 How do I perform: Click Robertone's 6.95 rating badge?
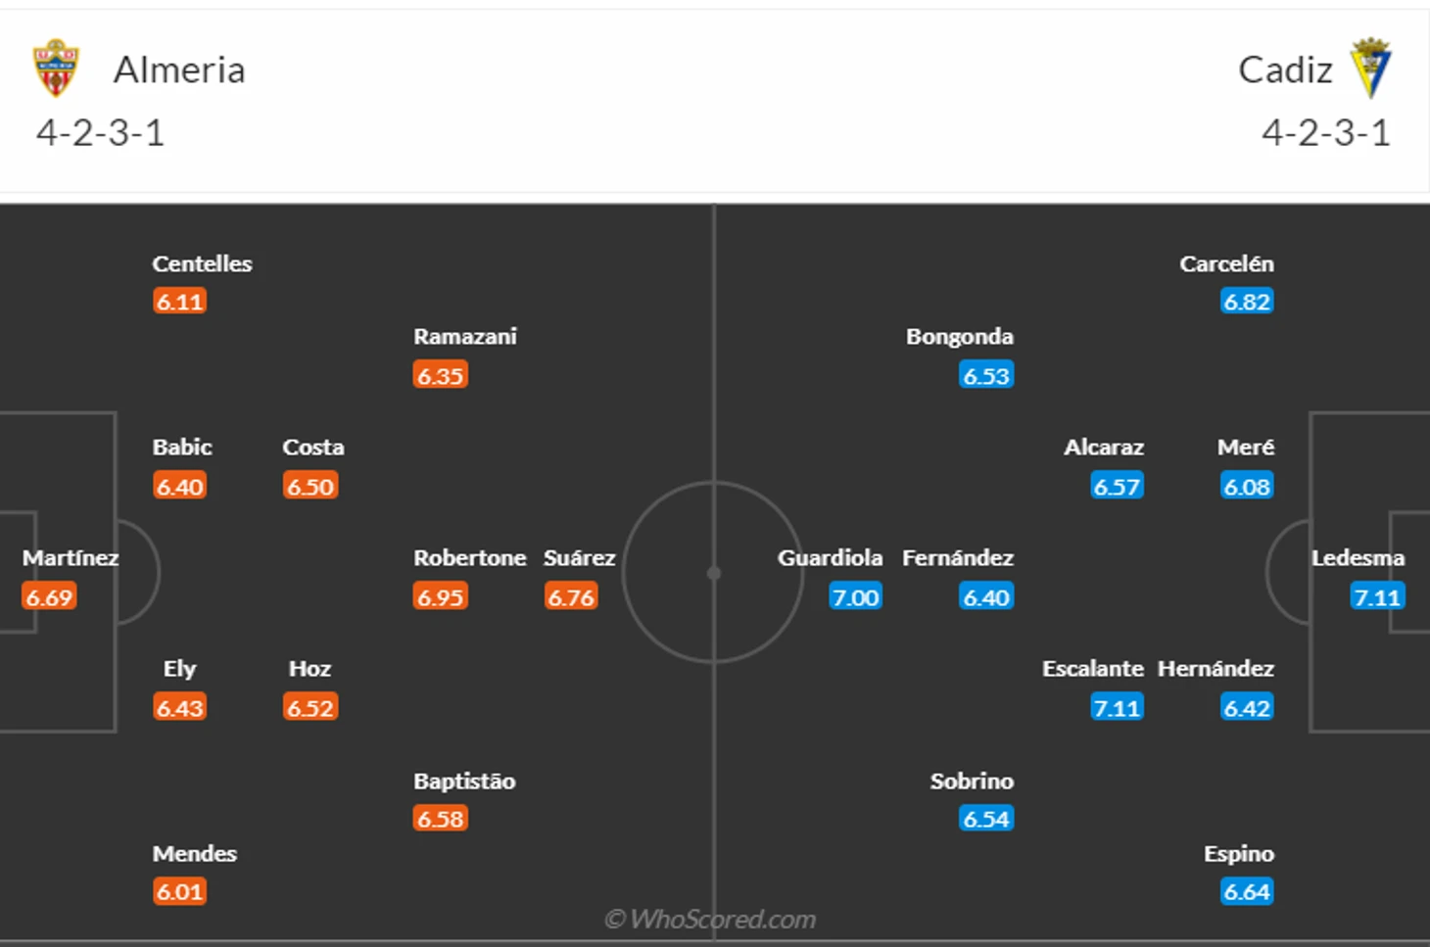[440, 596]
